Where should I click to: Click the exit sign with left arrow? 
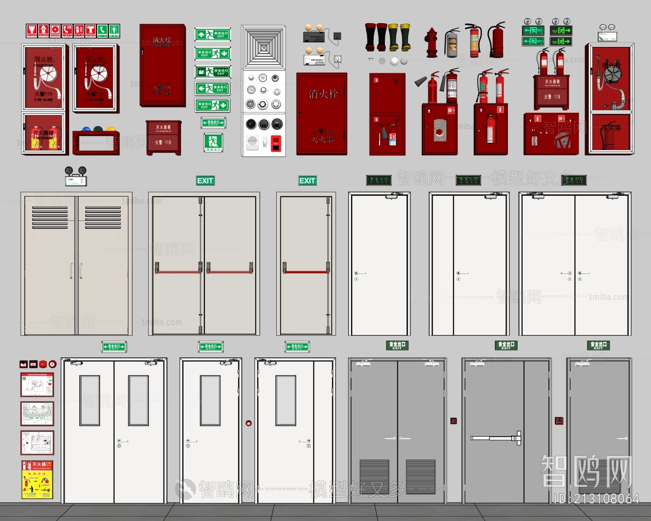[x=212, y=88]
